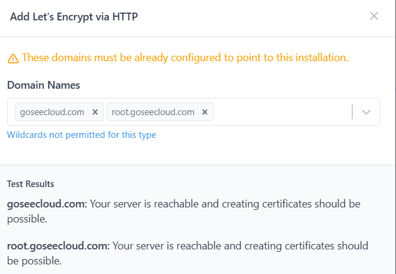Viewport: 396px width, 274px height.
Task: Click the Test Results heading
Action: click(31, 183)
